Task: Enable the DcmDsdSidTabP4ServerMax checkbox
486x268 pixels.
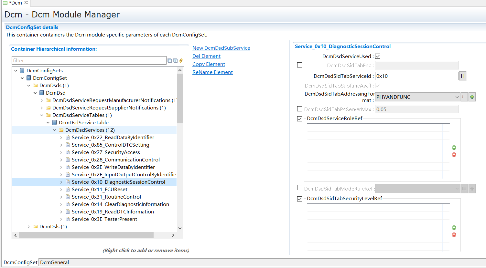Action: [x=300, y=109]
